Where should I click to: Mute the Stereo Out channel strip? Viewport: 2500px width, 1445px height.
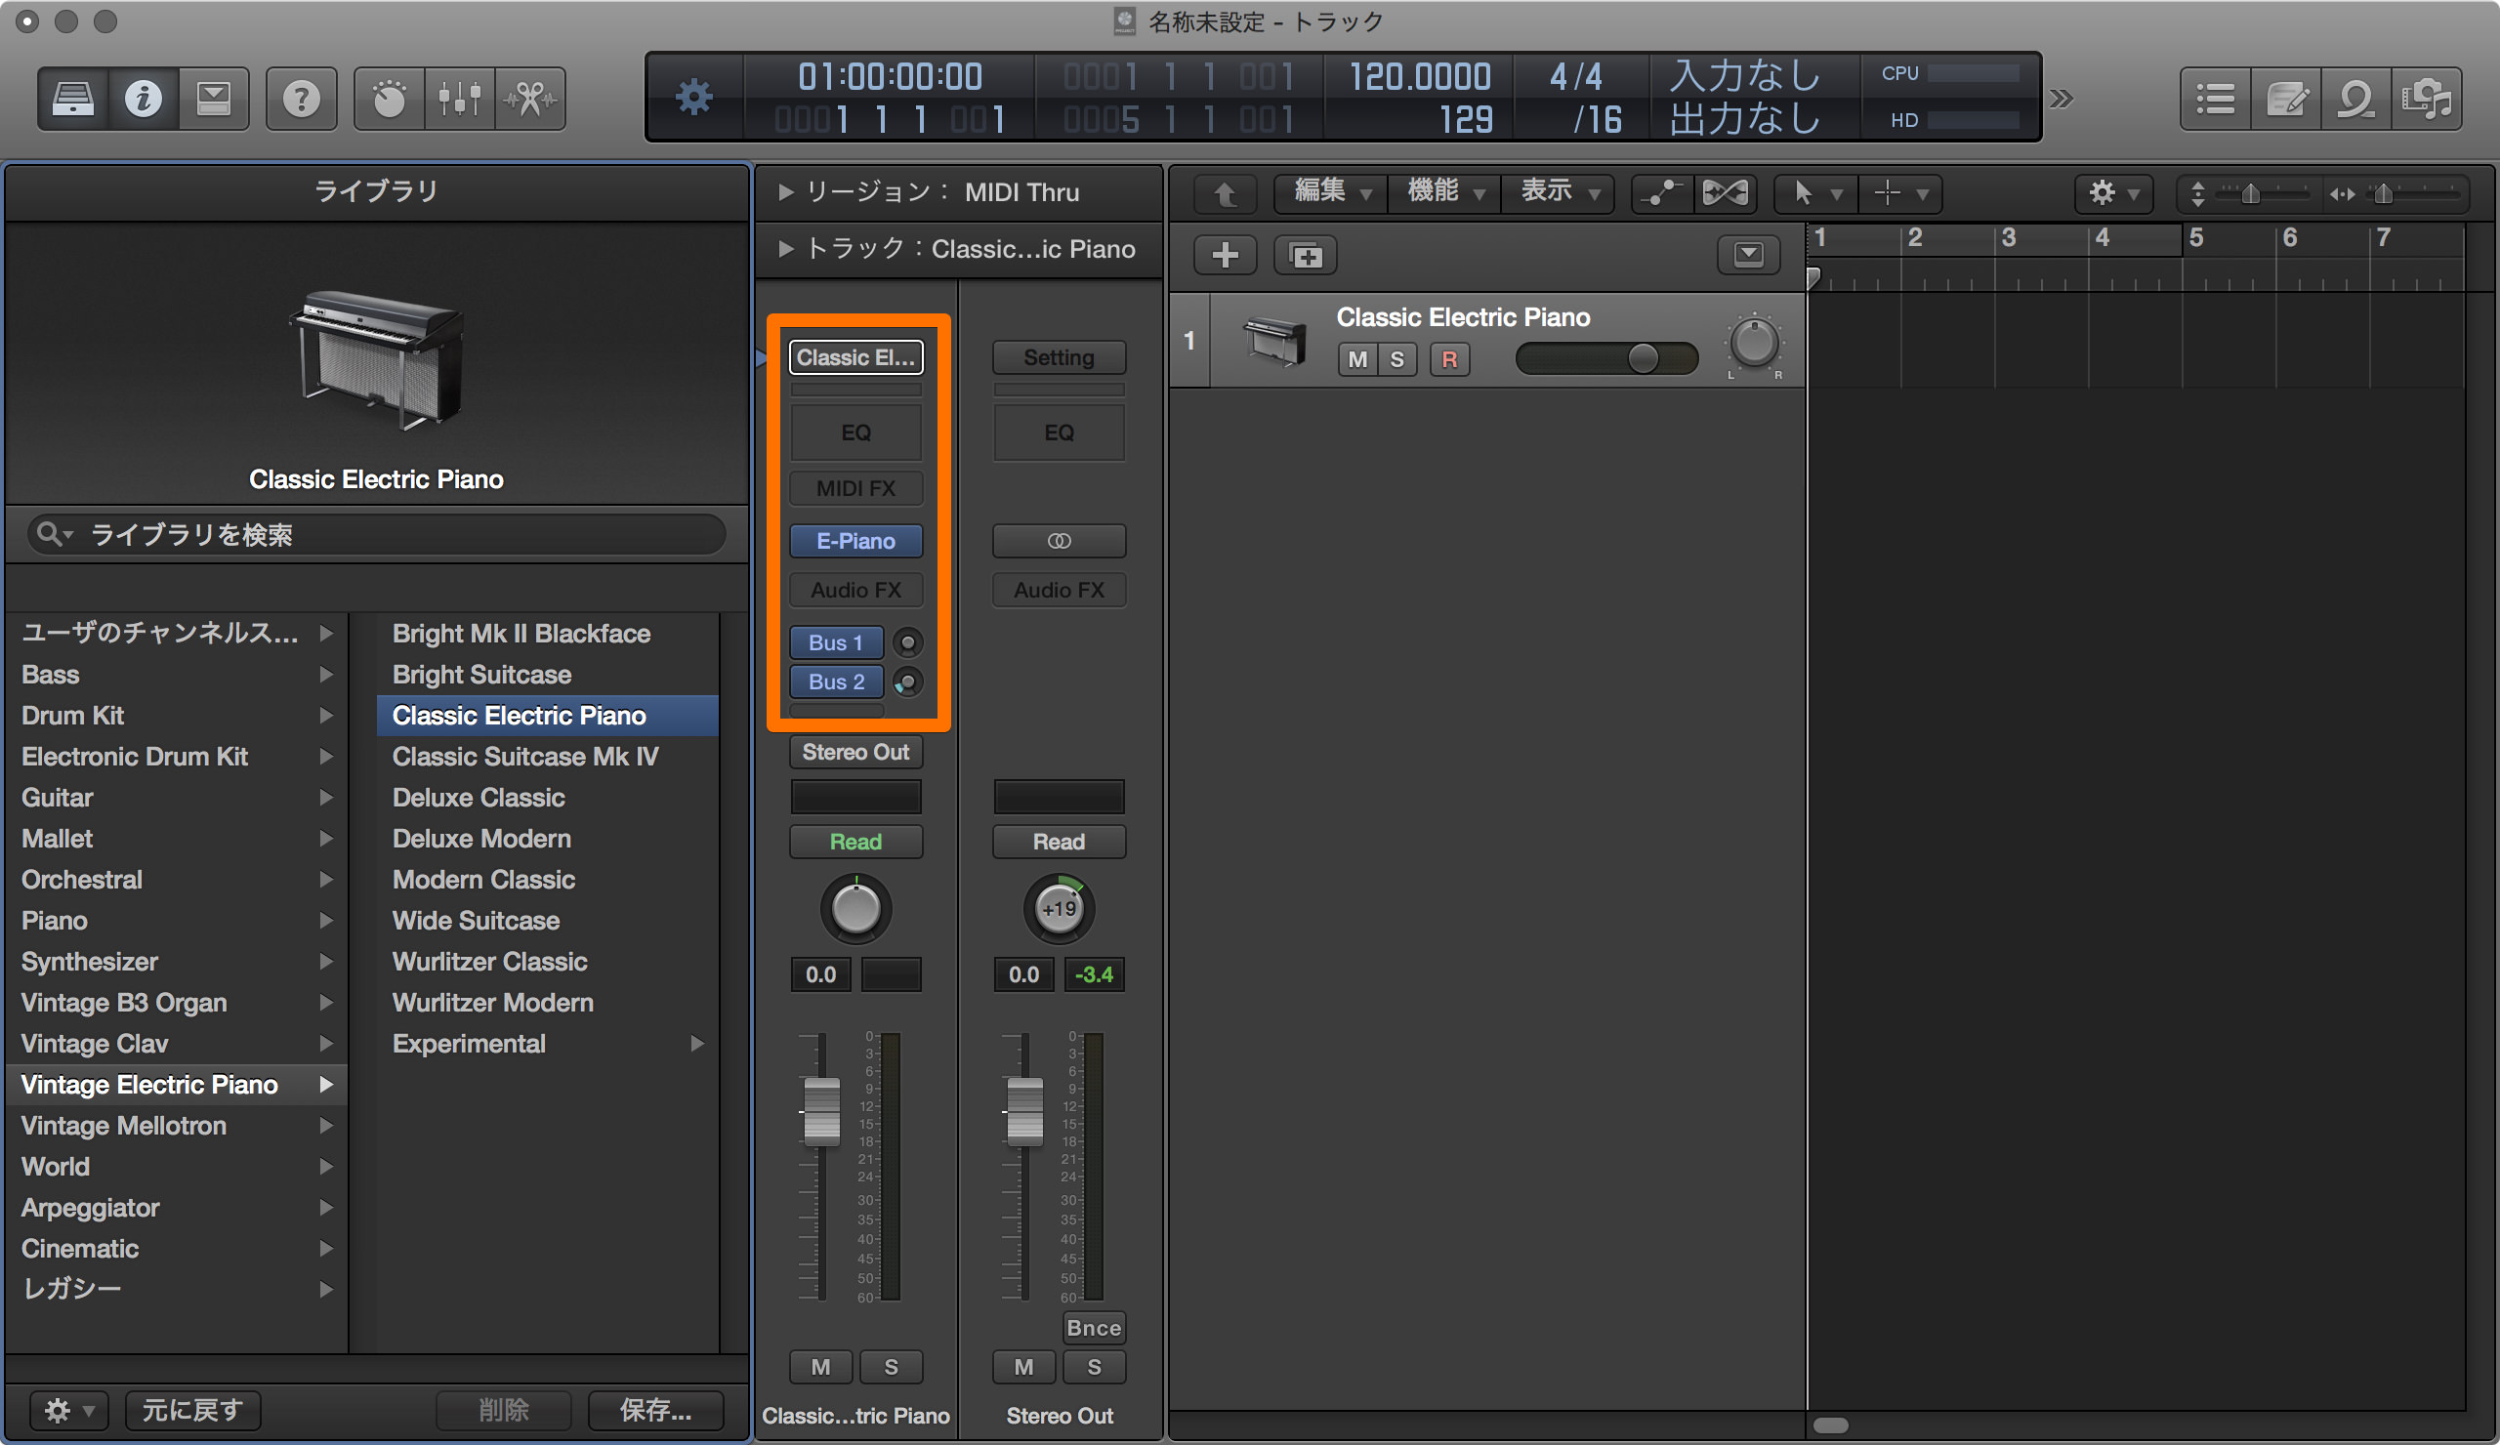coord(1023,1367)
